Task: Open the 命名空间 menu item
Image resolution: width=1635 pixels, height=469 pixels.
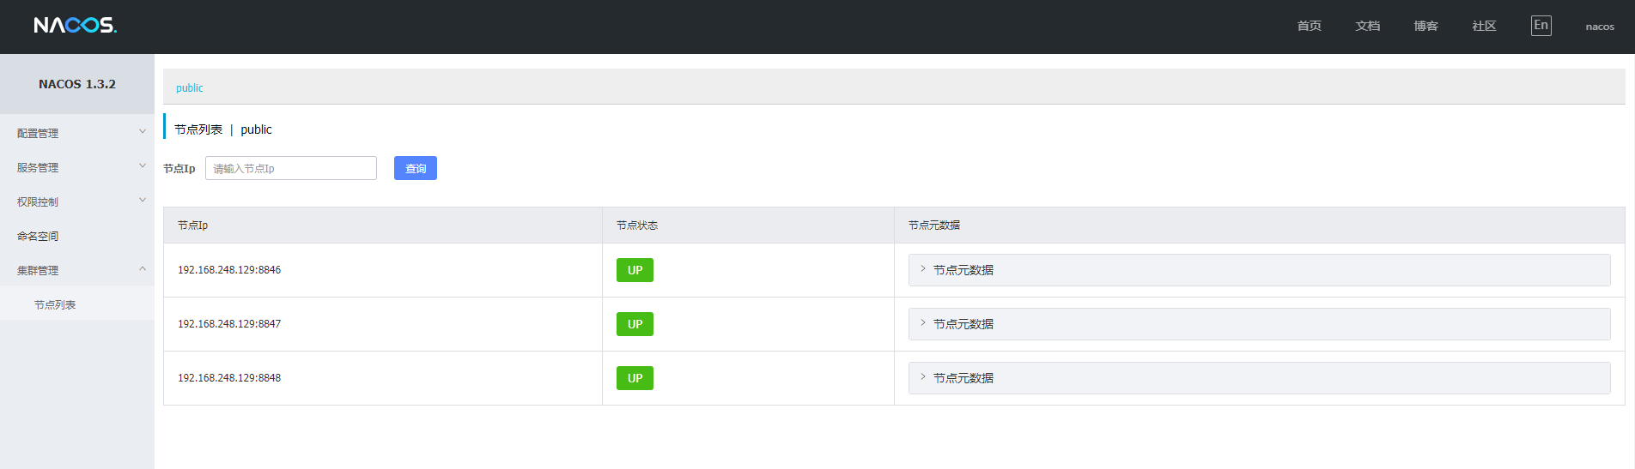Action: click(77, 236)
